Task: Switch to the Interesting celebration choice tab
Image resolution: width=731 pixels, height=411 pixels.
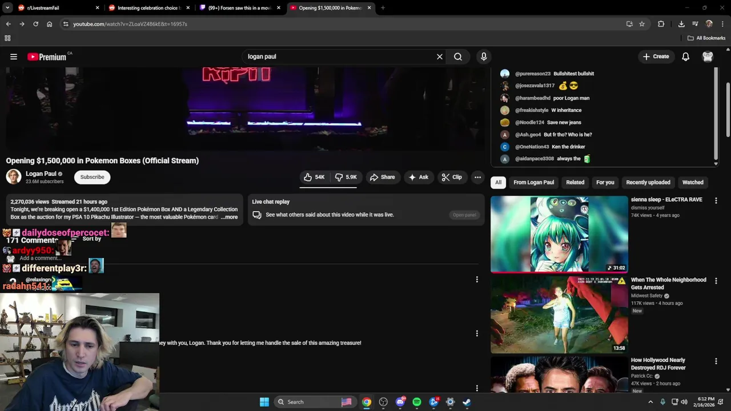Action: click(x=149, y=8)
